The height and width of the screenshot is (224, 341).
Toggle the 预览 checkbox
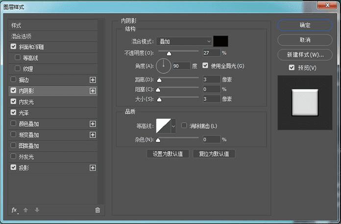292,67
